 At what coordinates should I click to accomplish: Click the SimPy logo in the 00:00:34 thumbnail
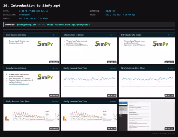click(161, 44)
